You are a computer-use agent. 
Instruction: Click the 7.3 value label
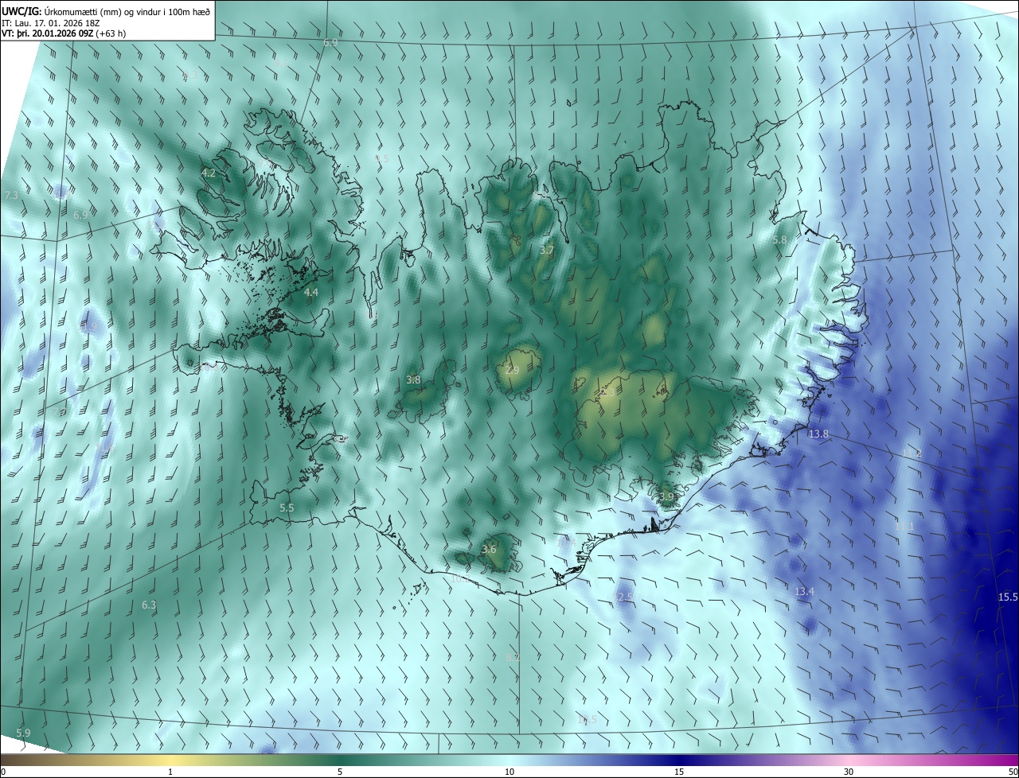(x=11, y=195)
